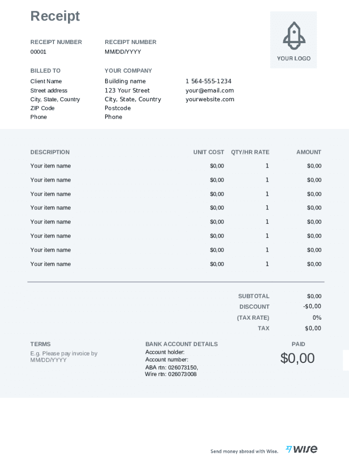
Task: Click Send money abroad with Wise link
Action: point(244,451)
